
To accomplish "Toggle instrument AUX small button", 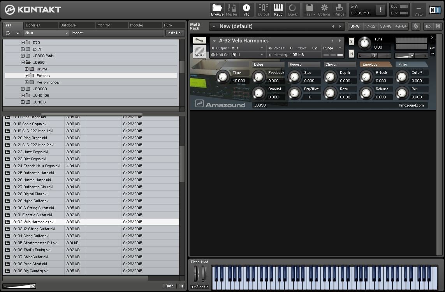I will point(432,48).
